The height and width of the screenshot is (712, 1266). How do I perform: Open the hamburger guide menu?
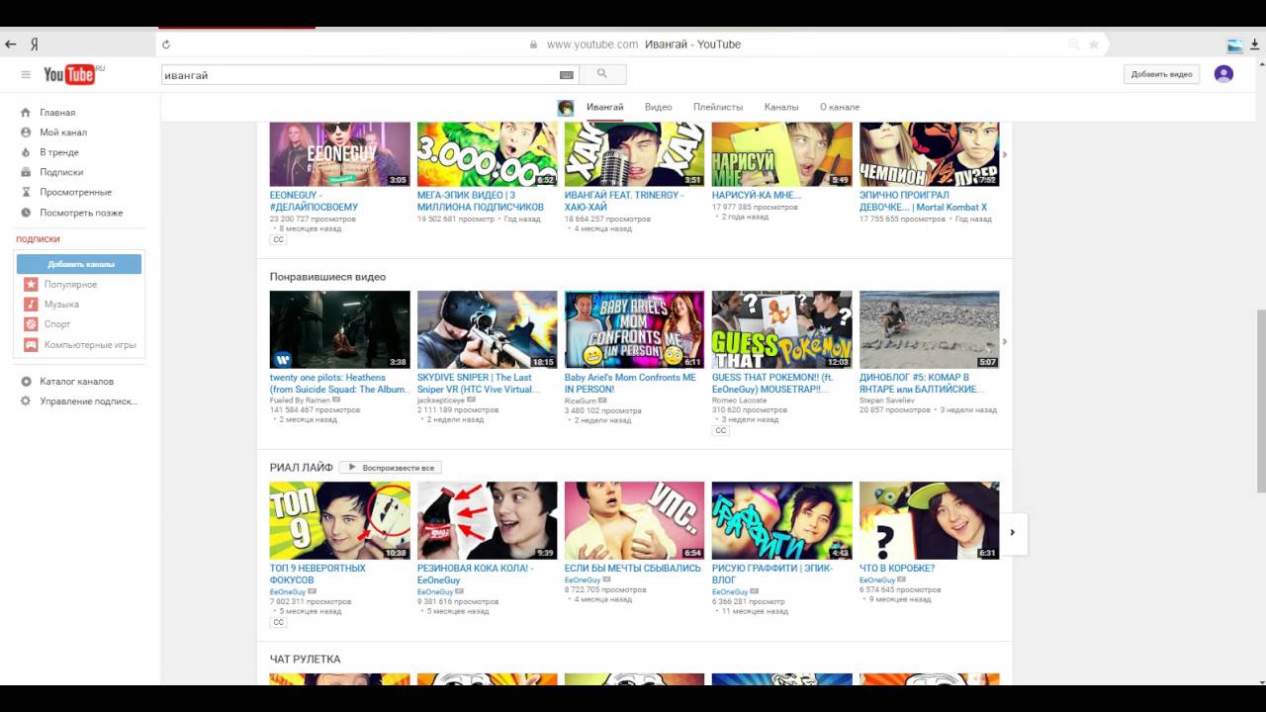point(26,74)
